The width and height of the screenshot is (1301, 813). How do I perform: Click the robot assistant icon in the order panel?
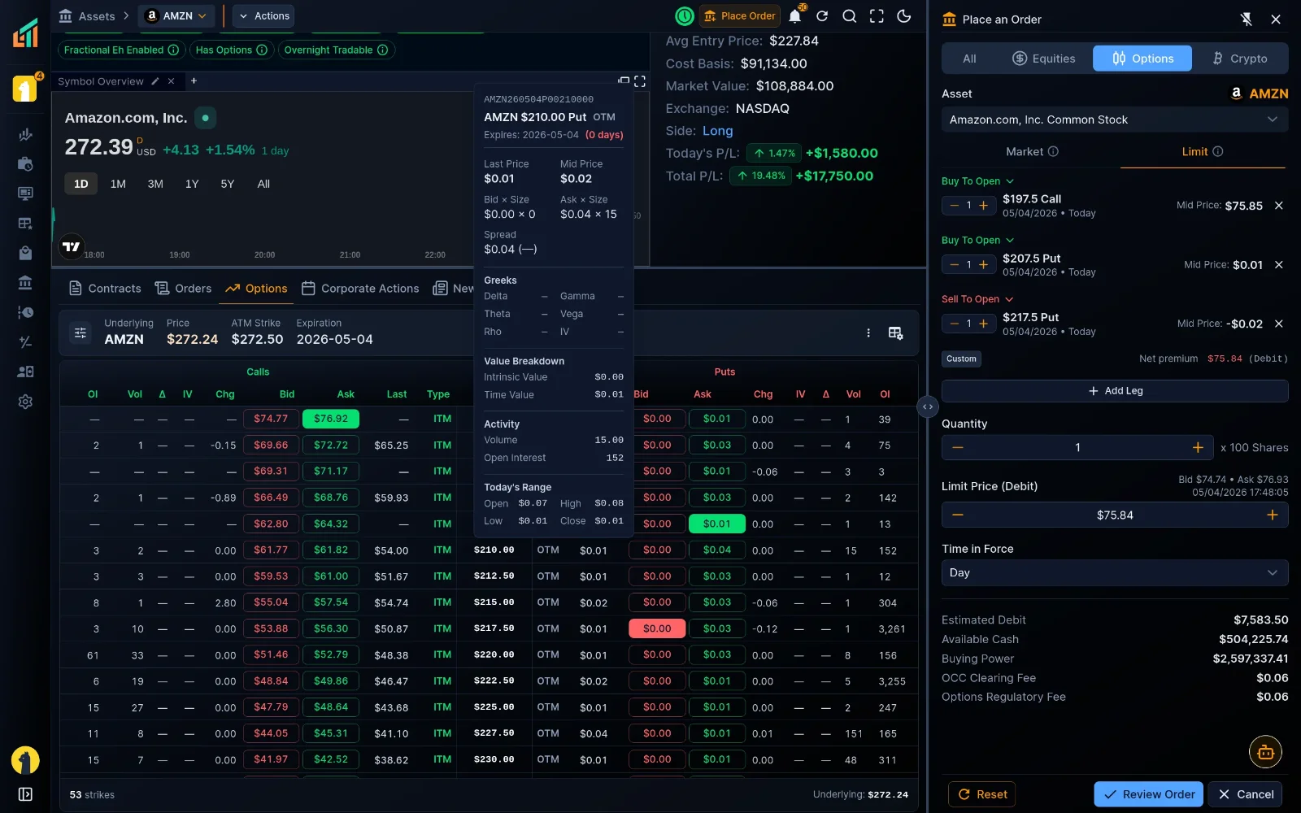[x=1265, y=752]
